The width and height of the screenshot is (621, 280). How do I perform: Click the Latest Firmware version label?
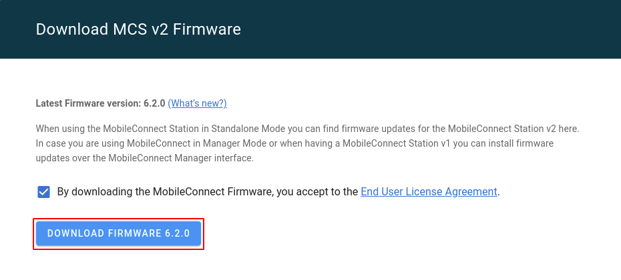coord(87,103)
